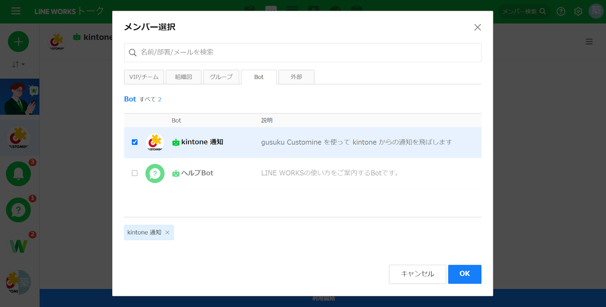Click the user profile avatar in the header
This screenshot has height=307, width=606.
coord(596,11)
